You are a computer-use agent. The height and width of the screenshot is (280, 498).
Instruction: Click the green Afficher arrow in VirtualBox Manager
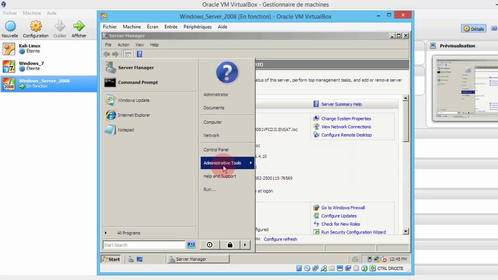(x=79, y=26)
